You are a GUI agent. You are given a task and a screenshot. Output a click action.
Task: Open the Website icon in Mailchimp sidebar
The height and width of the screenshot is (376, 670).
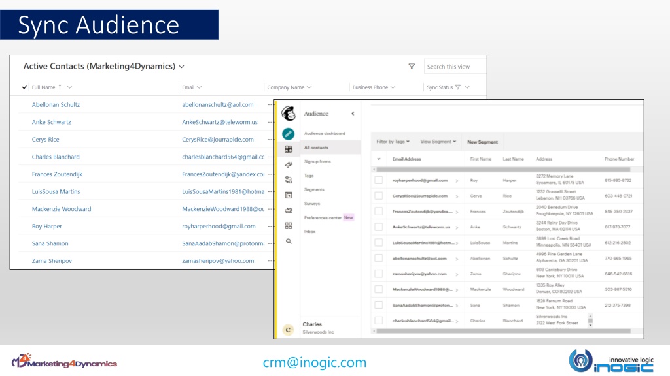pos(289,195)
